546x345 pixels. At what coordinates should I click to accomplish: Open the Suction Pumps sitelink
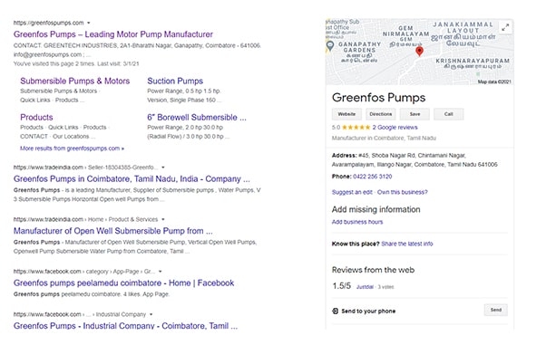coord(175,81)
